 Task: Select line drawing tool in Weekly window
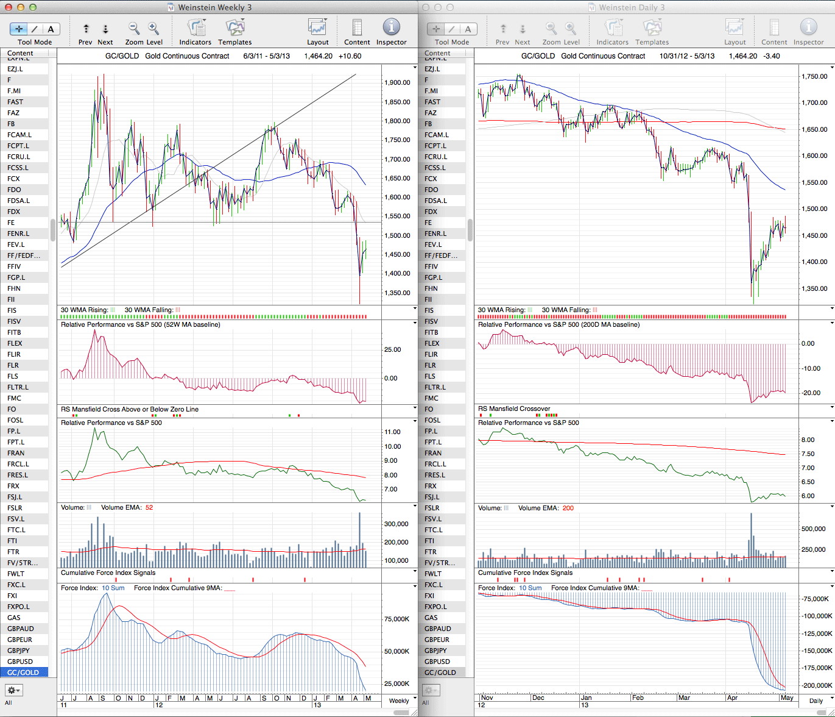point(35,29)
